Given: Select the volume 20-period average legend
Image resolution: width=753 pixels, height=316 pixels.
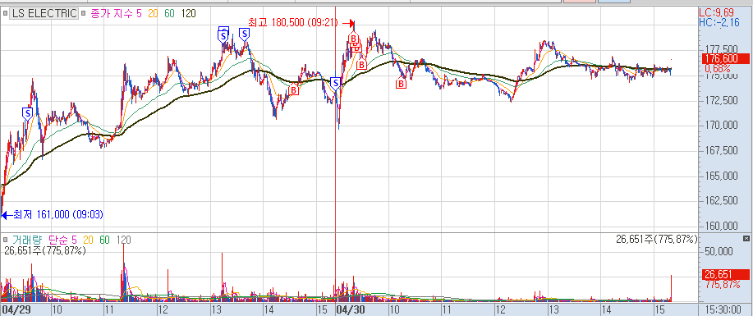Looking at the screenshot, I should [x=89, y=240].
